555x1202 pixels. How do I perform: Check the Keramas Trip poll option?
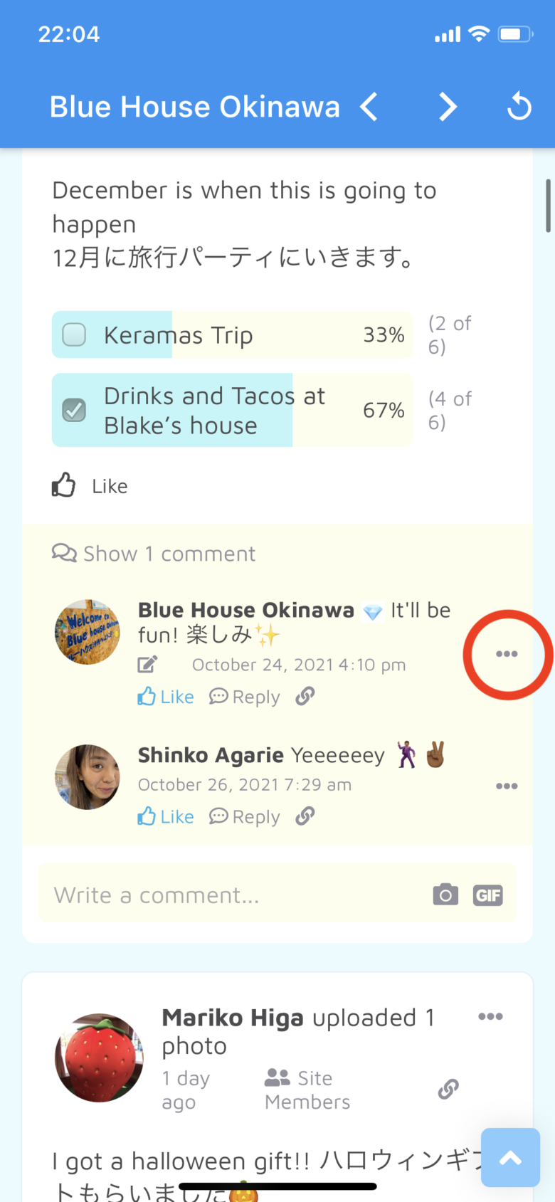[x=74, y=334]
